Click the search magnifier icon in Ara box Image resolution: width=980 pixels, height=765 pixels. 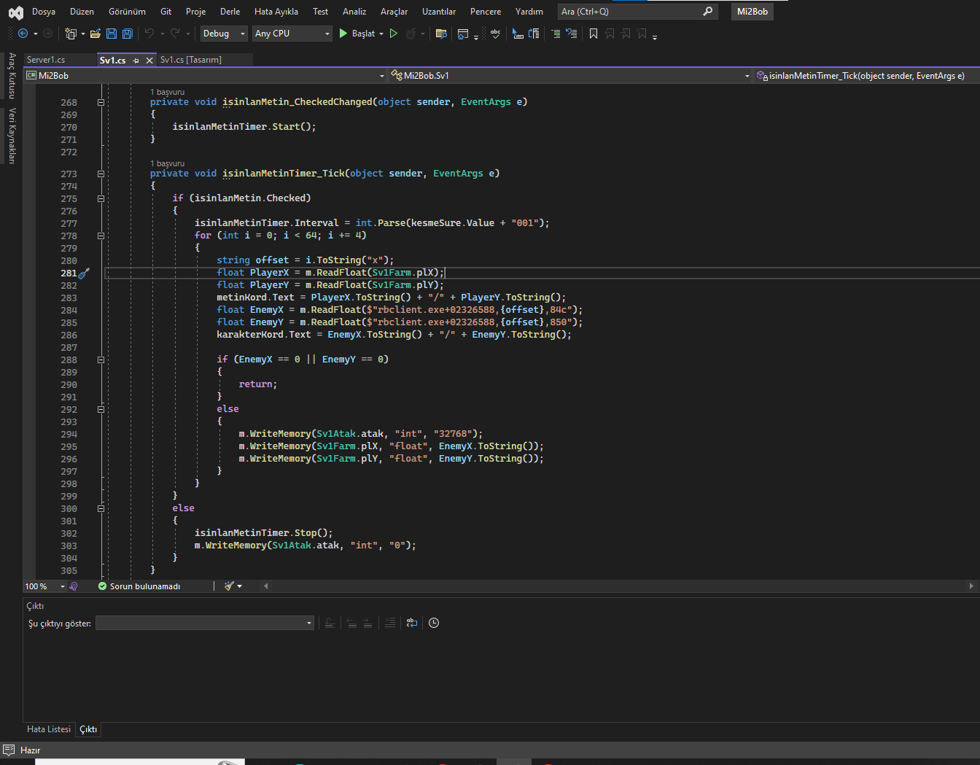click(x=707, y=12)
